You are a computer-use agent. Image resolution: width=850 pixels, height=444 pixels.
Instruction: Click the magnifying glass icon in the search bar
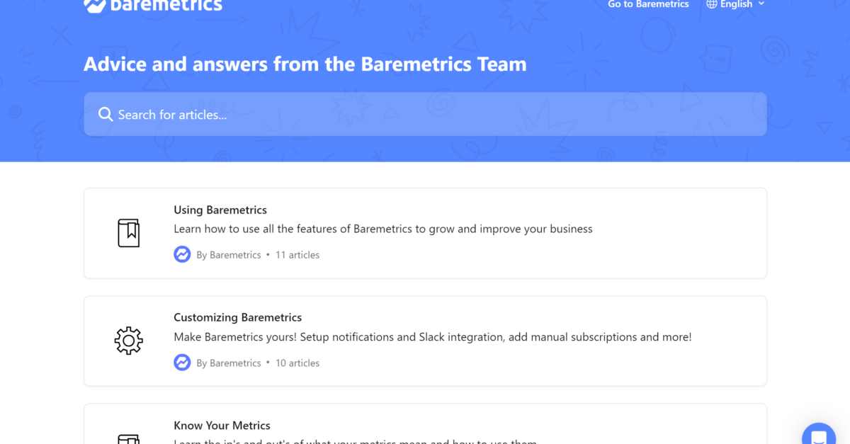coord(105,114)
